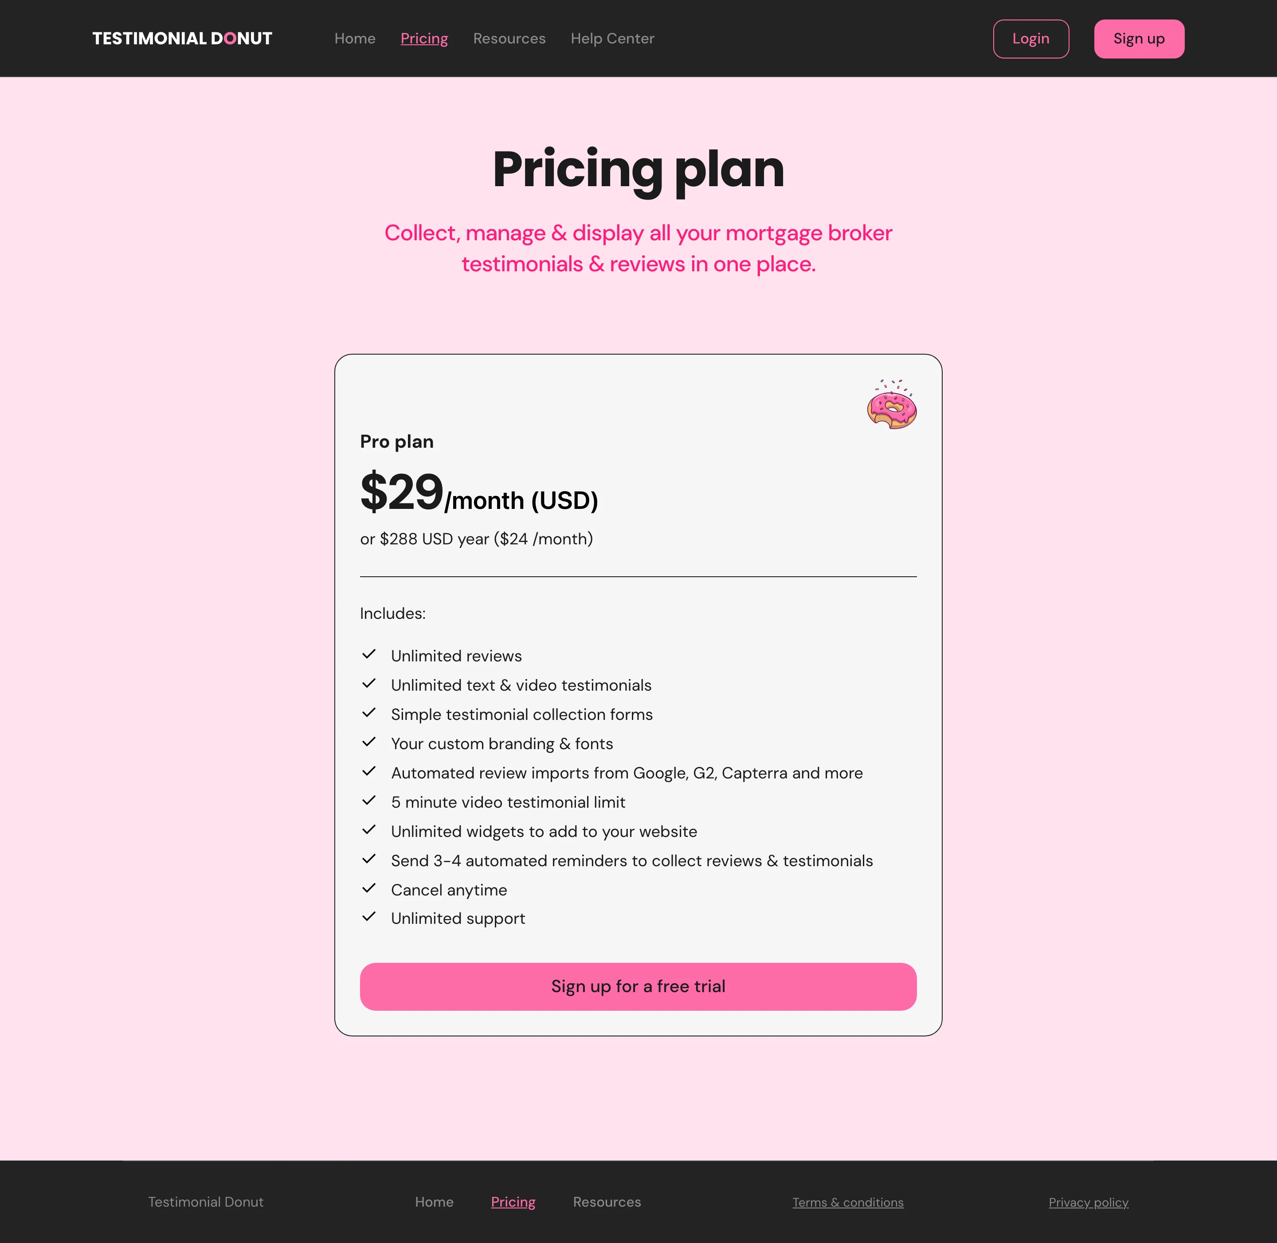
Task: Click checkmark next to Simple testimonial collection forms
Action: coord(369,712)
